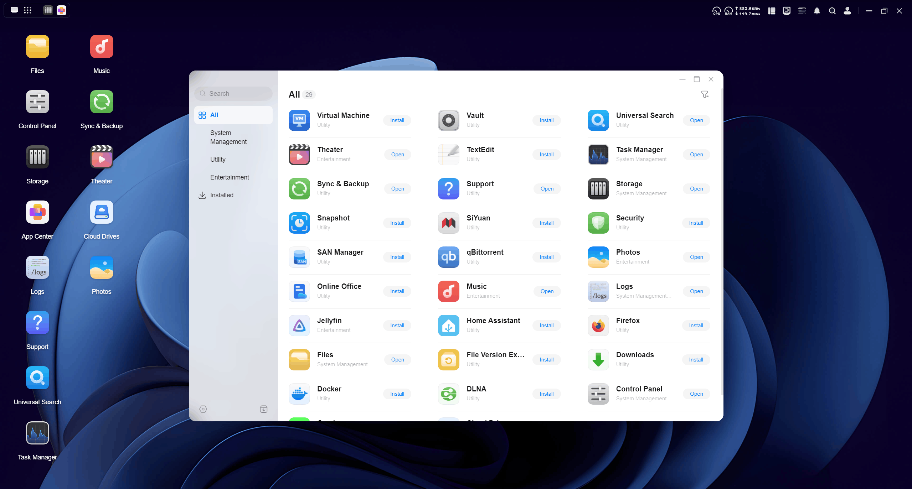The width and height of the screenshot is (912, 489).
Task: Click the qBittorrent app icon
Action: click(x=448, y=257)
